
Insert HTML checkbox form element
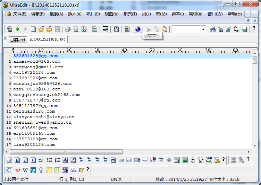click(161, 160)
